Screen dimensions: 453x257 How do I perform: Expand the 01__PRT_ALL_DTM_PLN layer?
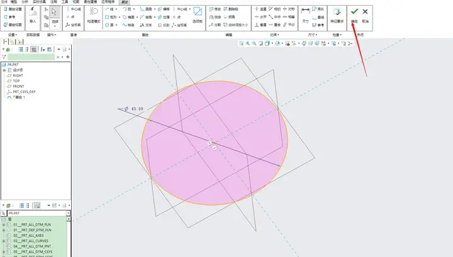coord(4,225)
